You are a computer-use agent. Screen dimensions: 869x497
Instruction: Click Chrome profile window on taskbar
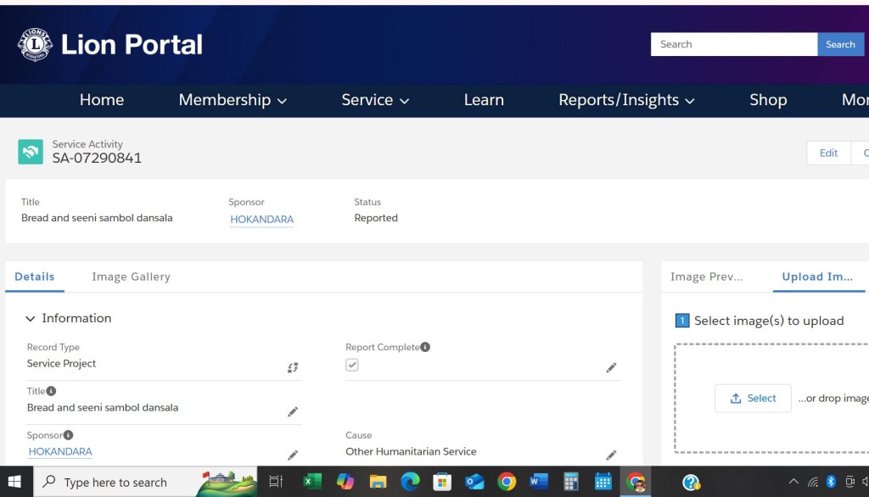636,482
